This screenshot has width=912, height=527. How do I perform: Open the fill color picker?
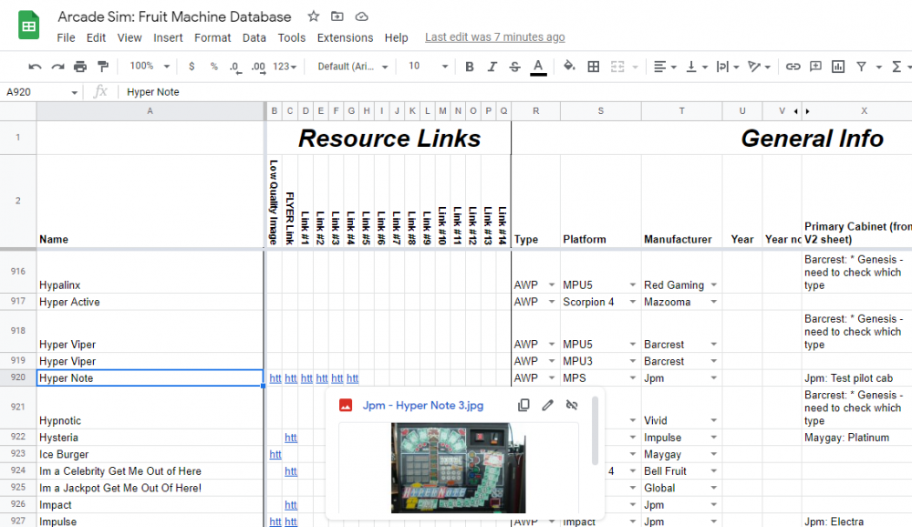pos(569,67)
